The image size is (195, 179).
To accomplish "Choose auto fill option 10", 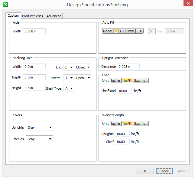I will [x=121, y=31].
